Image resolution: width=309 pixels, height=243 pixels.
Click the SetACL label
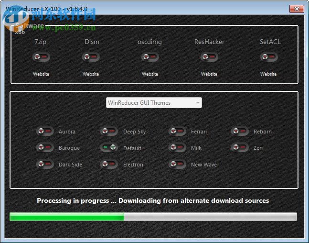pyautogui.click(x=270, y=42)
